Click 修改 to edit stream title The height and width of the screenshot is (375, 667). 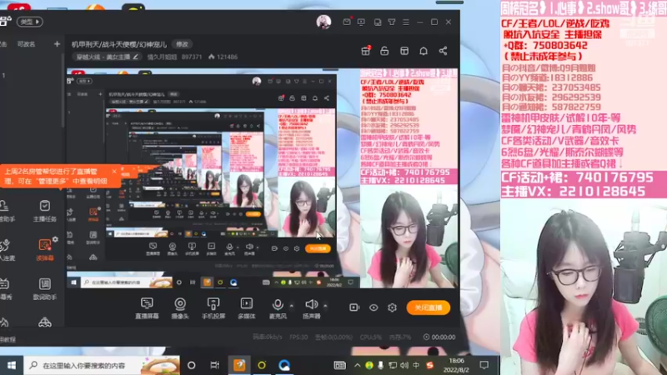182,44
